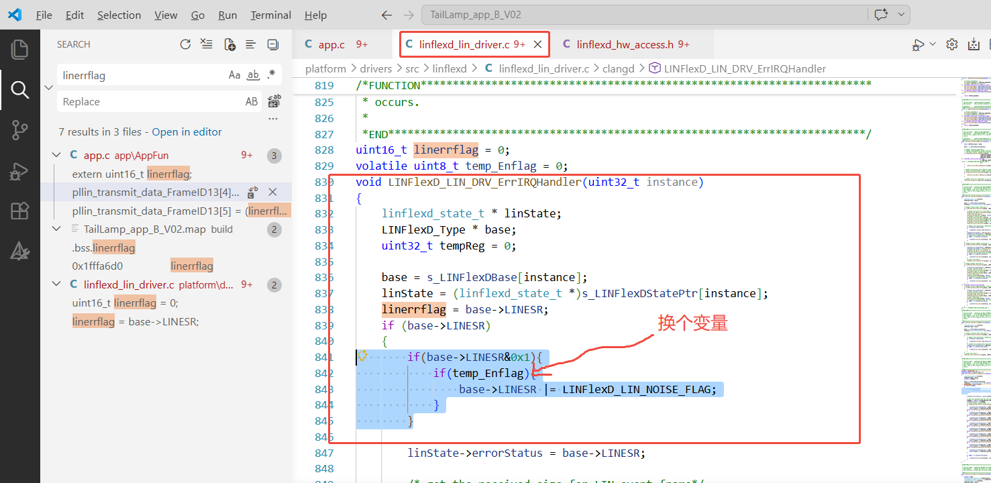Start a debug run from the editor toolbar
Viewport: 991px width, 483px height.
click(919, 44)
